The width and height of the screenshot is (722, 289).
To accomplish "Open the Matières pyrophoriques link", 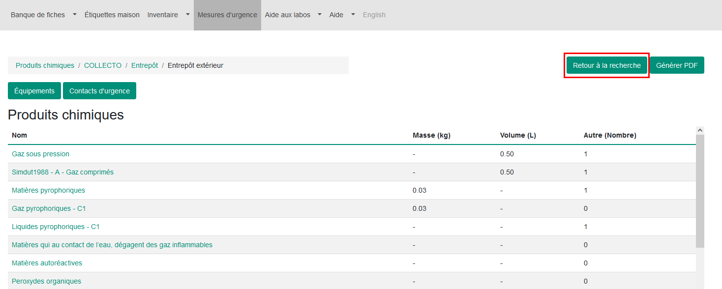I will (48, 190).
